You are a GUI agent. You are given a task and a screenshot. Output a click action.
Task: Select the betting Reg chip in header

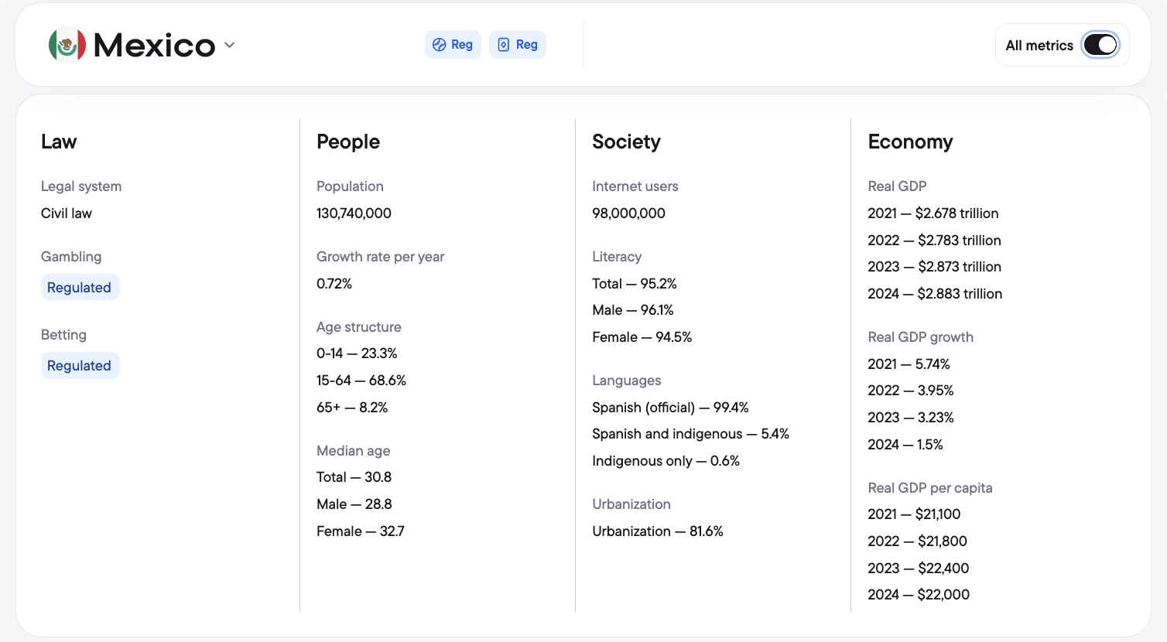[453, 45]
